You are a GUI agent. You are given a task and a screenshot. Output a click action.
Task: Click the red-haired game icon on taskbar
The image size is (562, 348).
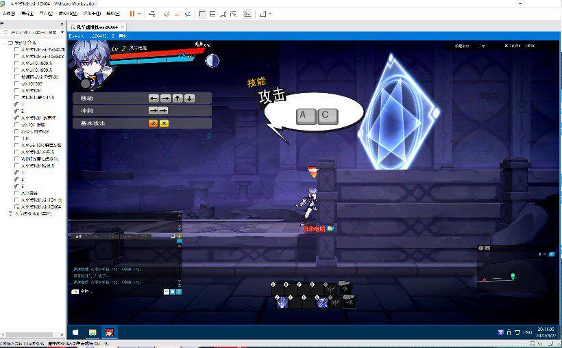[x=110, y=332]
